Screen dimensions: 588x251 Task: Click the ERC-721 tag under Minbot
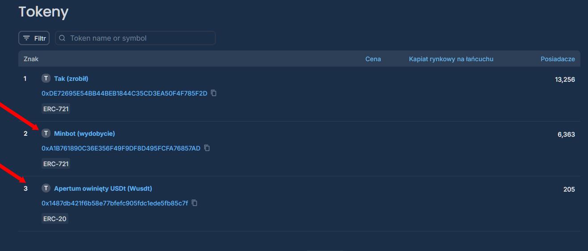point(56,164)
